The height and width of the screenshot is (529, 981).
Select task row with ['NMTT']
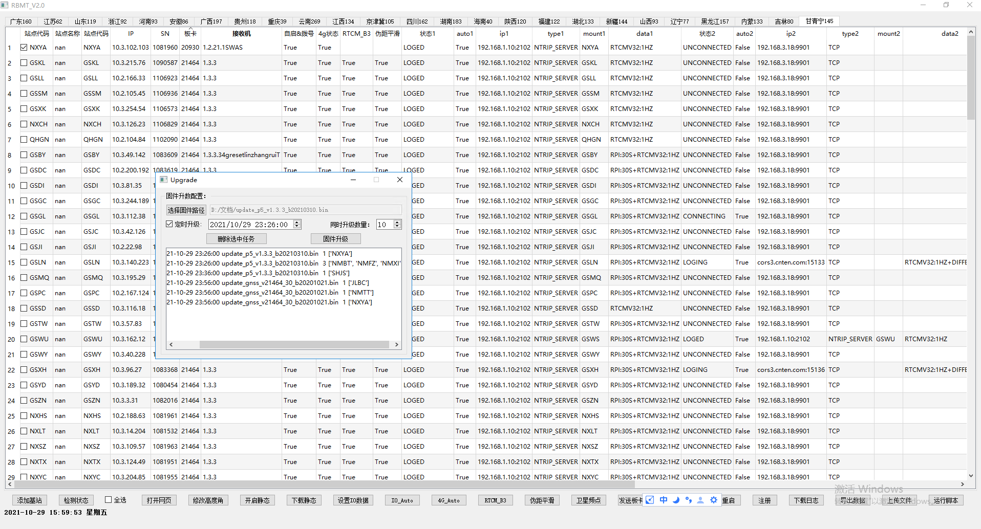pyautogui.click(x=284, y=292)
